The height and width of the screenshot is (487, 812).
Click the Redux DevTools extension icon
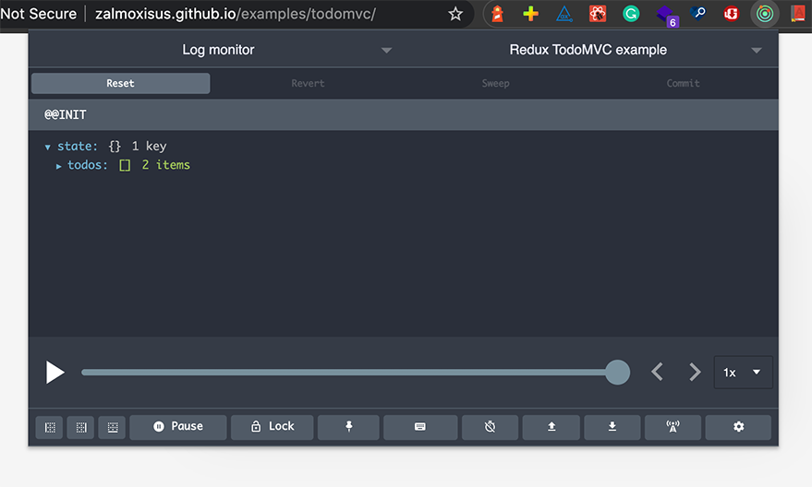764,14
